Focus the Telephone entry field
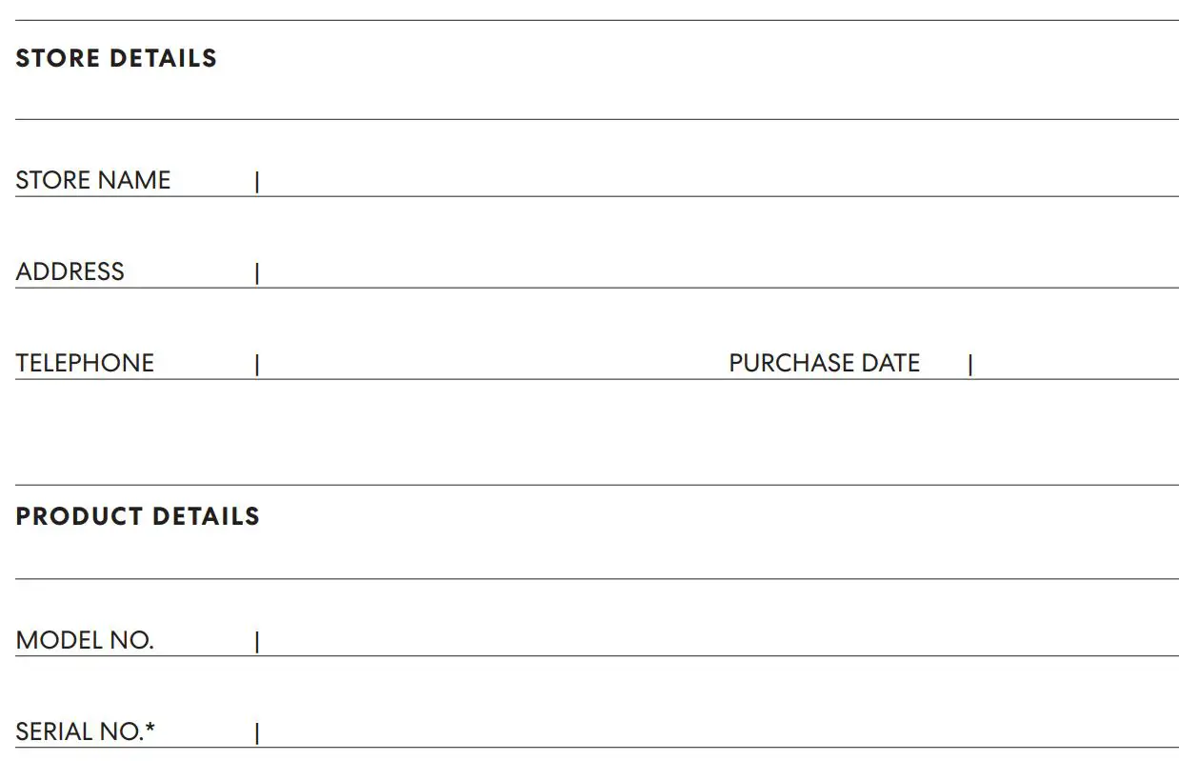The width and height of the screenshot is (1179, 761). click(x=490, y=364)
